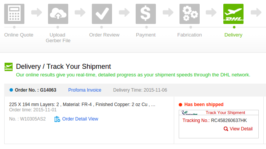This screenshot has height=149, width=266.
Task: Click the View Detail link
Action: click(x=241, y=129)
